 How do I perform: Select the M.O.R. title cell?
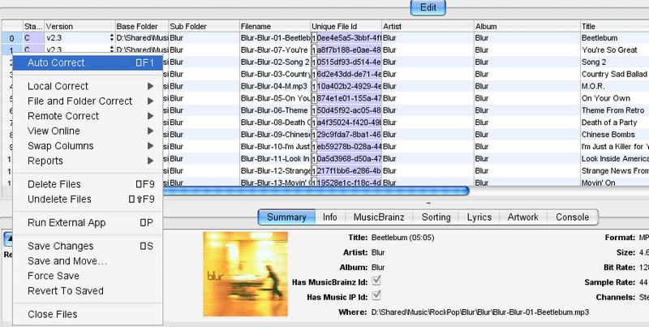point(615,87)
